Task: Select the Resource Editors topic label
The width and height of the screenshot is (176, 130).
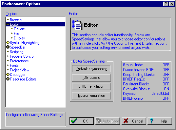Action: point(23,79)
